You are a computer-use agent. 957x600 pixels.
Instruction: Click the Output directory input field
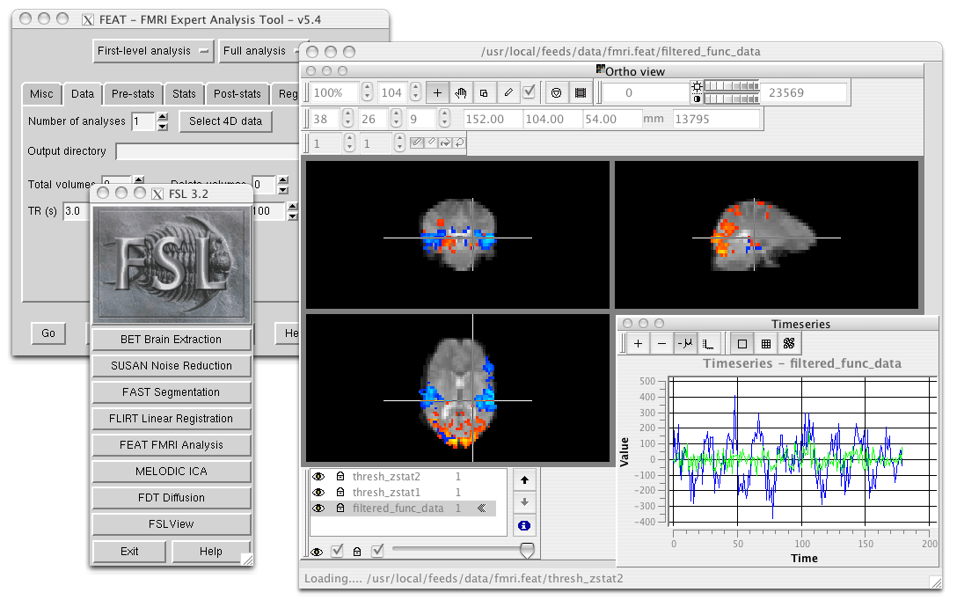point(208,151)
